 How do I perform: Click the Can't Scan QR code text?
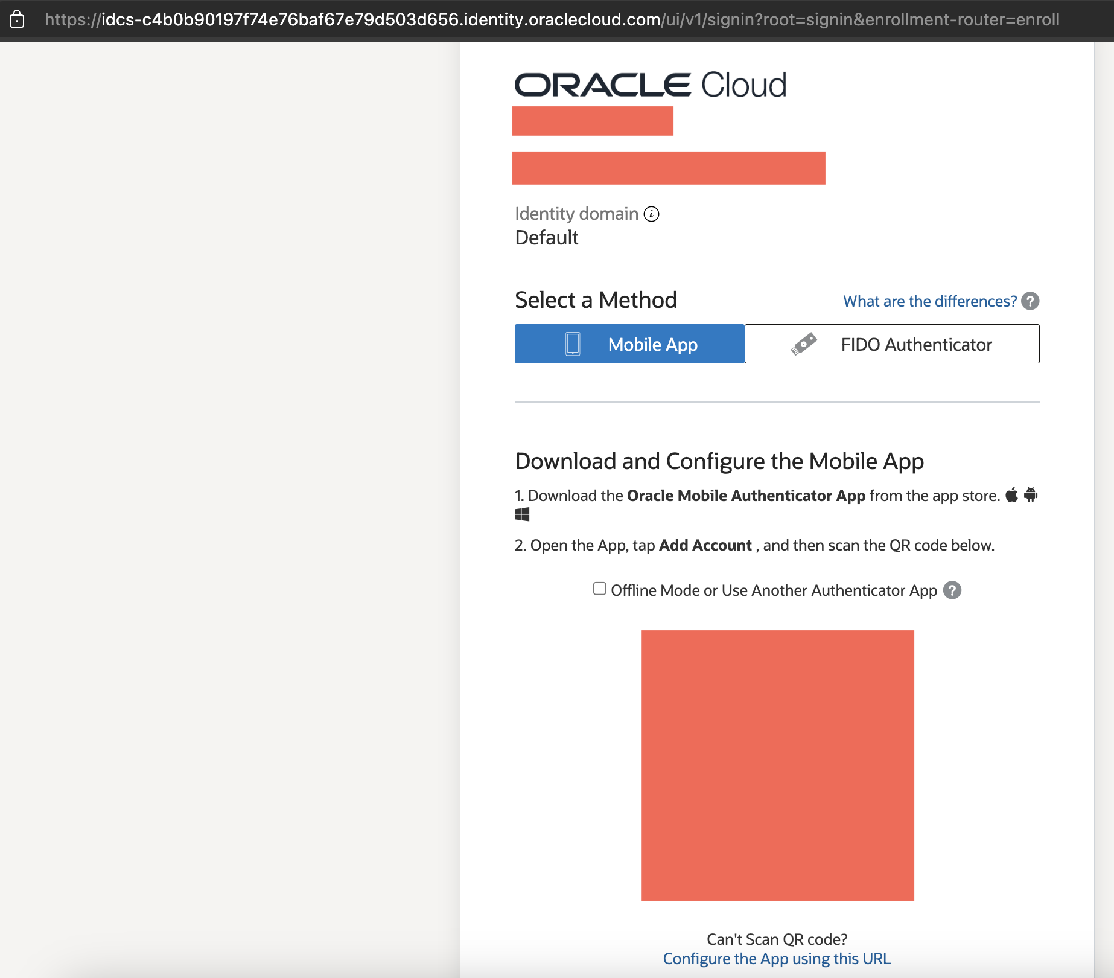coord(777,939)
